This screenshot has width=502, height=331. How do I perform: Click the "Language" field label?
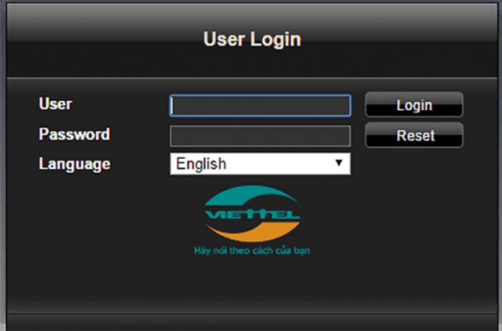click(74, 164)
